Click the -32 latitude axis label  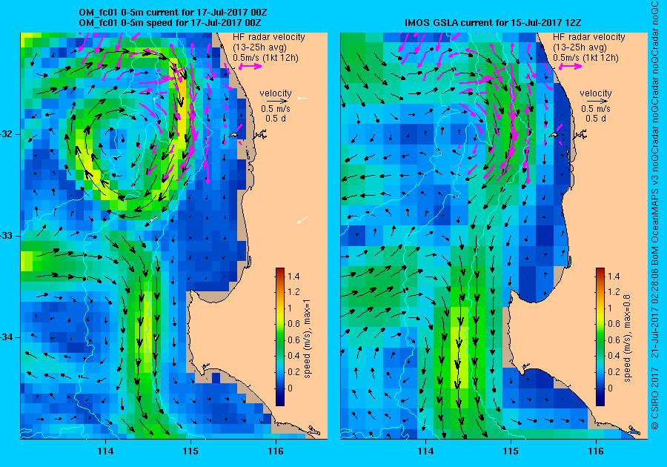point(7,134)
